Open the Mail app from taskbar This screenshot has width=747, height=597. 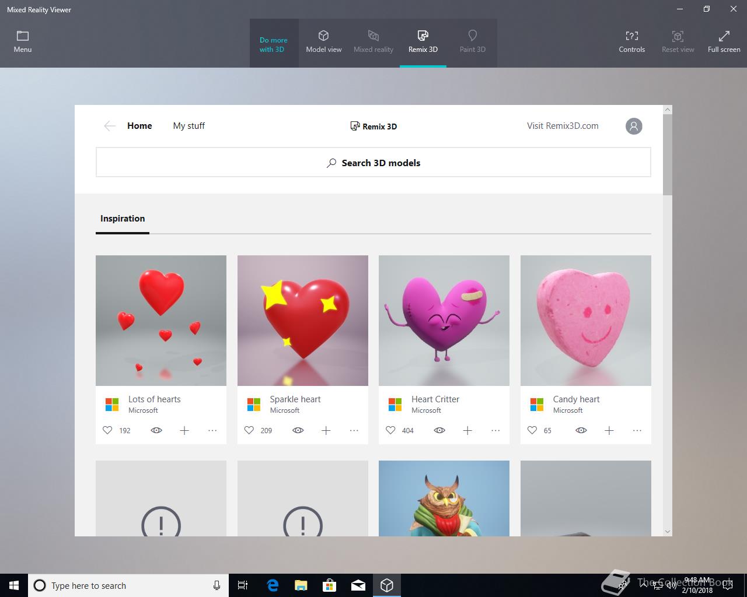click(358, 585)
